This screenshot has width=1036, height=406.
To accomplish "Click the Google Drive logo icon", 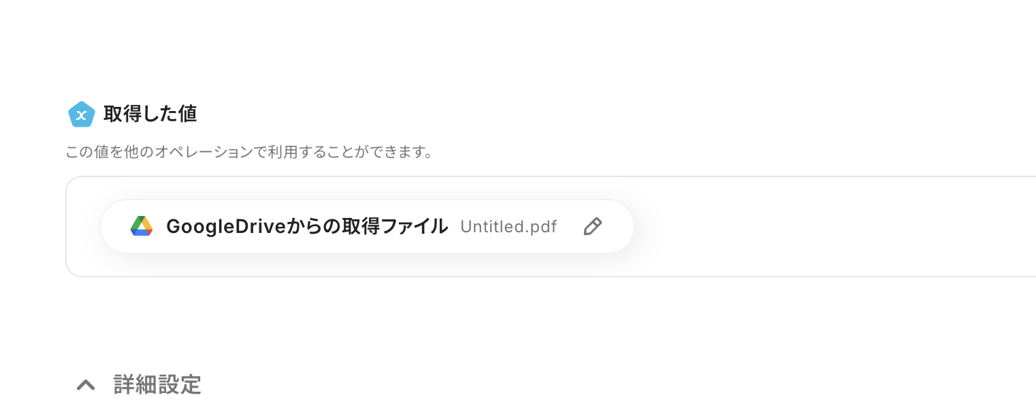I will pos(142,226).
